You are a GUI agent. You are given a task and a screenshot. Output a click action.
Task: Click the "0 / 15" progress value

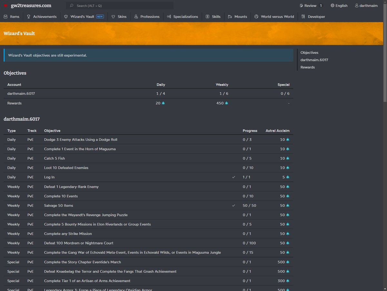click(248, 252)
